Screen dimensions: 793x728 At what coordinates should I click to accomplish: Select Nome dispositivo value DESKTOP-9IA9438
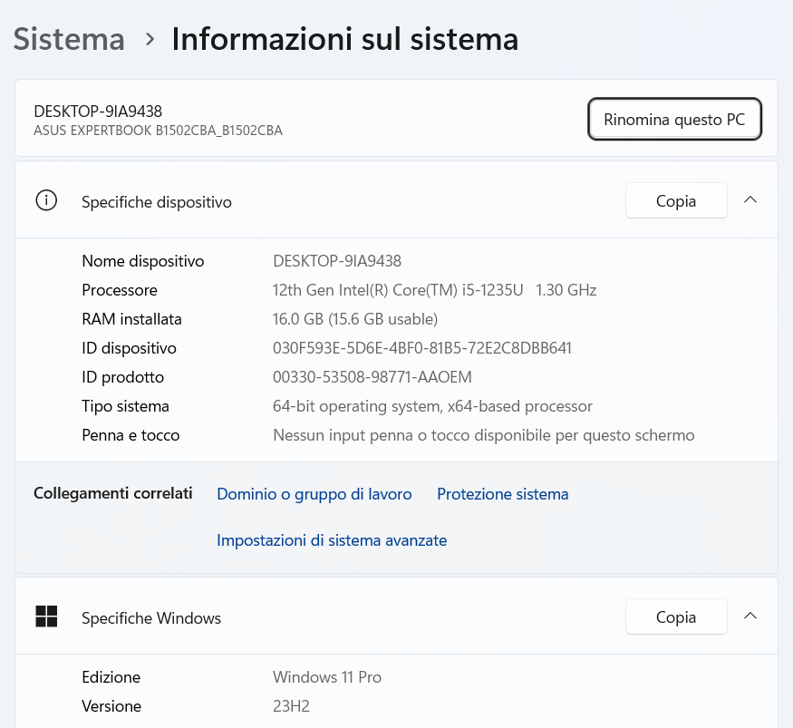click(x=337, y=261)
